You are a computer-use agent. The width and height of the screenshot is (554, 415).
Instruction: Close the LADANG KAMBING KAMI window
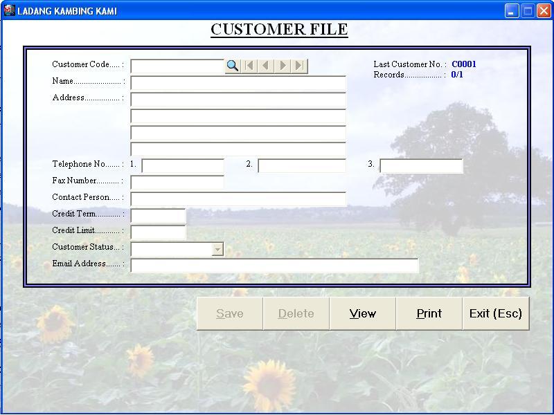(x=544, y=11)
